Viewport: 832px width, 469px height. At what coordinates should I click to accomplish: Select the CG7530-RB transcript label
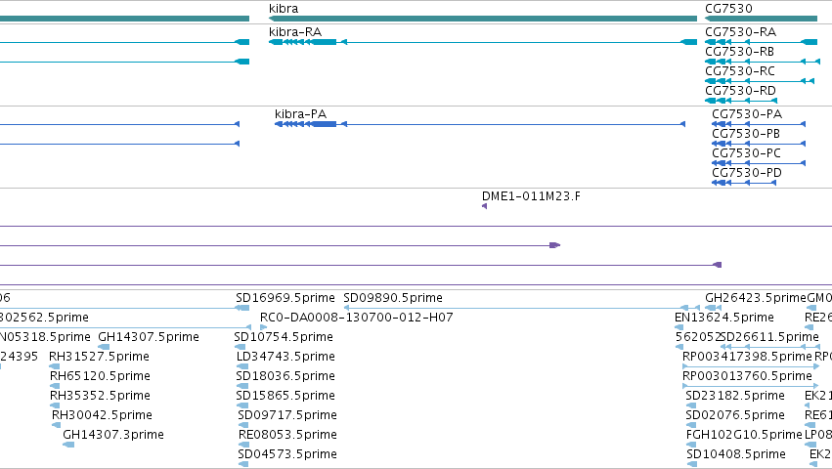pos(740,52)
